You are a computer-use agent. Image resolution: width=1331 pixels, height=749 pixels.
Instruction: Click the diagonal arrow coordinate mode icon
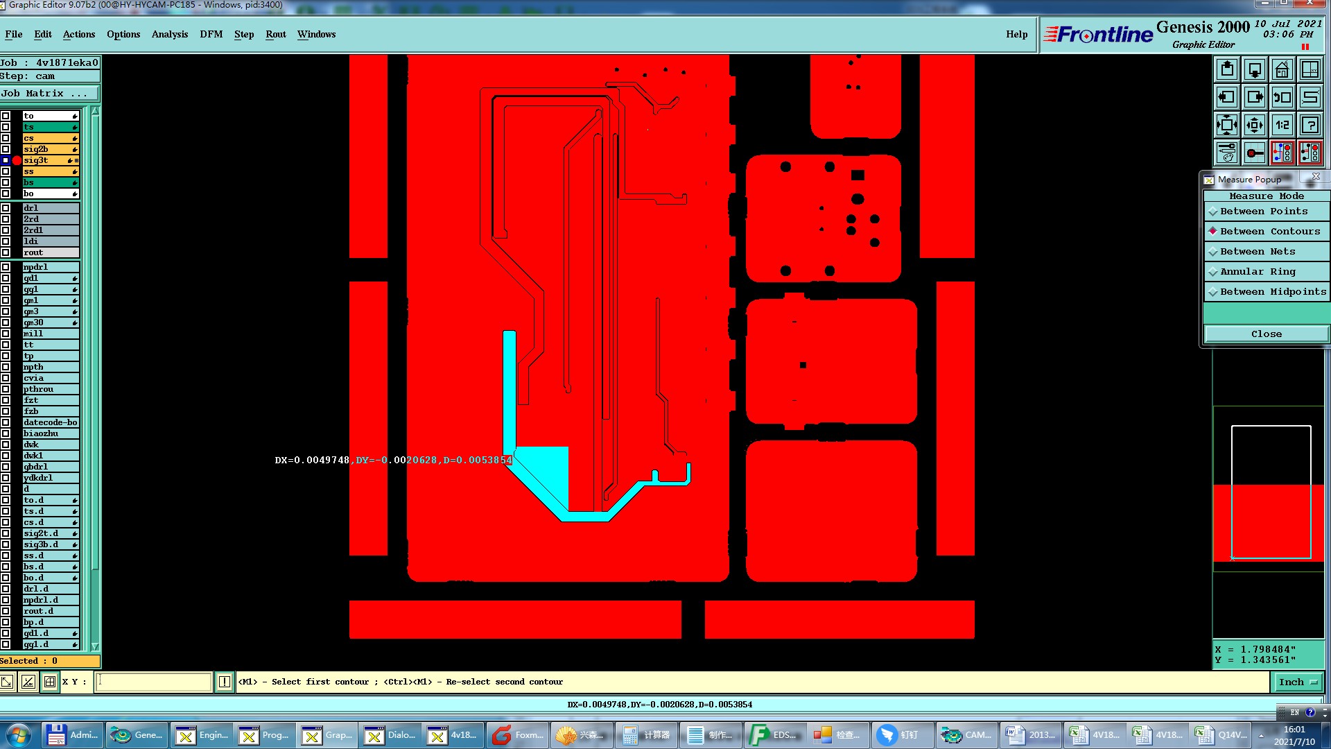(x=7, y=682)
